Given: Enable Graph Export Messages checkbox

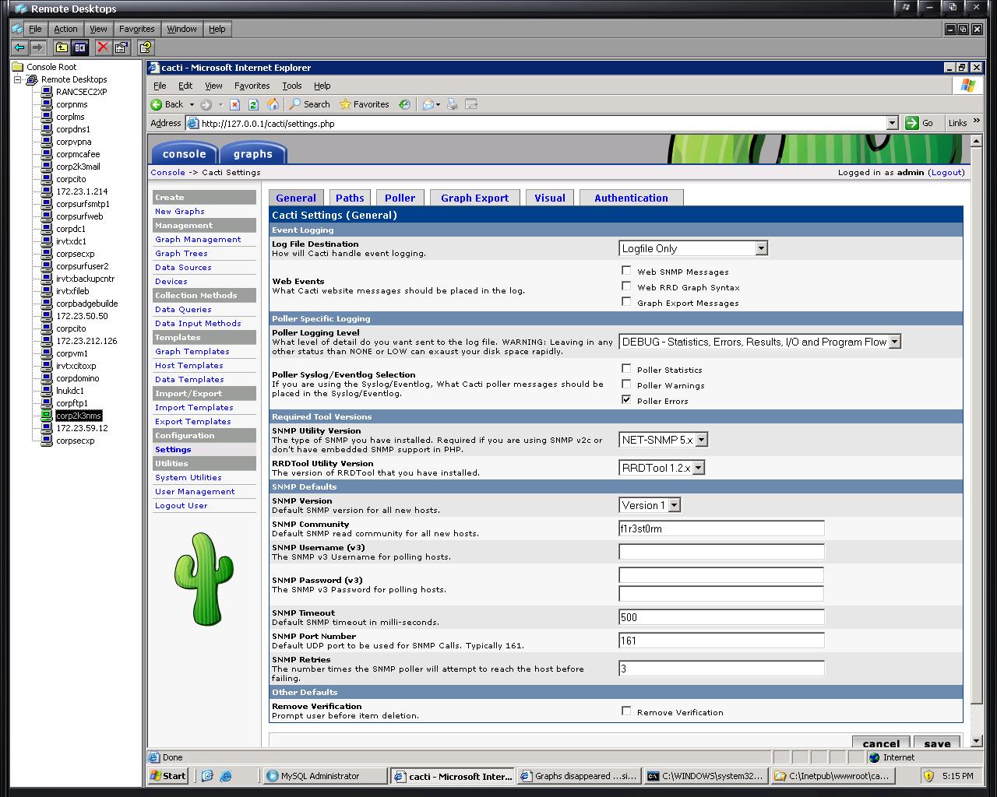Looking at the screenshot, I should [626, 302].
